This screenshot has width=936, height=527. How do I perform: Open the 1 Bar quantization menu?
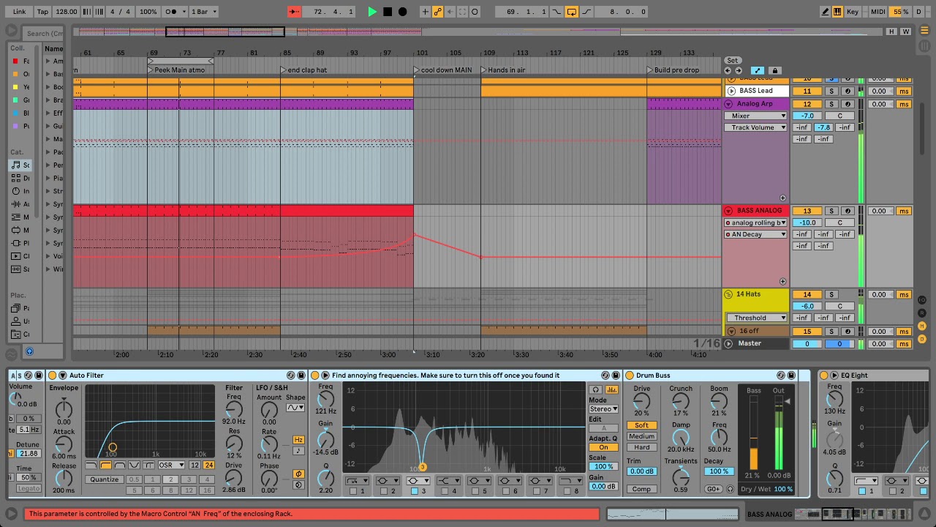pyautogui.click(x=203, y=12)
